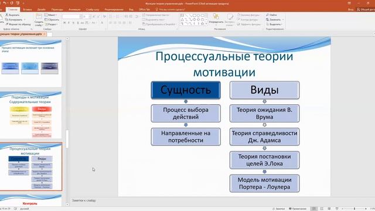Open the Office Tab ribbon tab
Image resolution: width=375 pixels, height=211 pixels.
click(144, 9)
